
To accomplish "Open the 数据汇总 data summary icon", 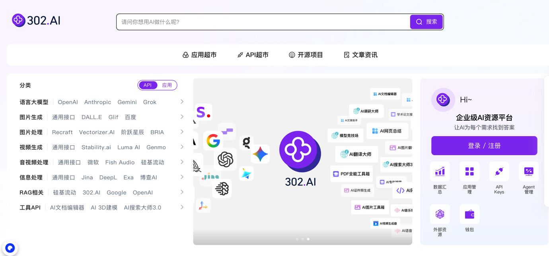I will point(440,172).
